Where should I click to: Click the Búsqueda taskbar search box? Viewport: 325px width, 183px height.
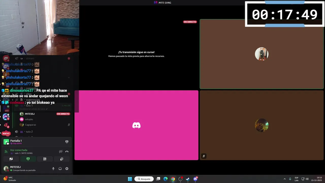click(144, 179)
